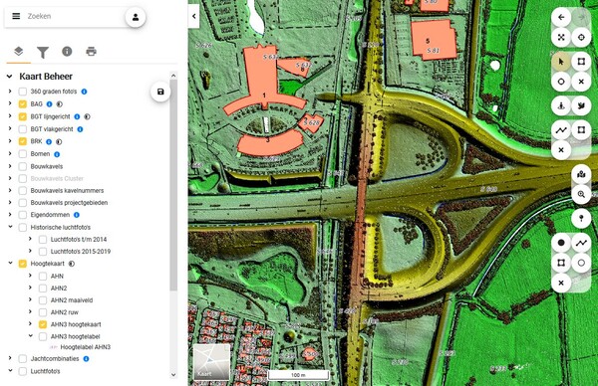This screenshot has width=598, height=386.
Task: Locate my position with crosshair icon
Action: [581, 37]
